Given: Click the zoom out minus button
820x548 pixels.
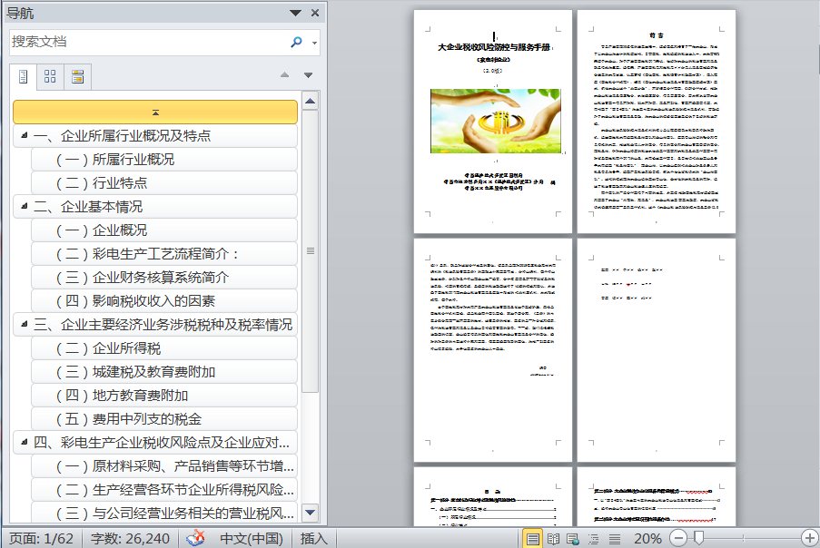Looking at the screenshot, I should coord(680,538).
